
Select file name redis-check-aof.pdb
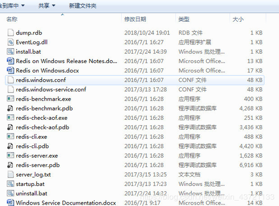[x=43, y=127]
